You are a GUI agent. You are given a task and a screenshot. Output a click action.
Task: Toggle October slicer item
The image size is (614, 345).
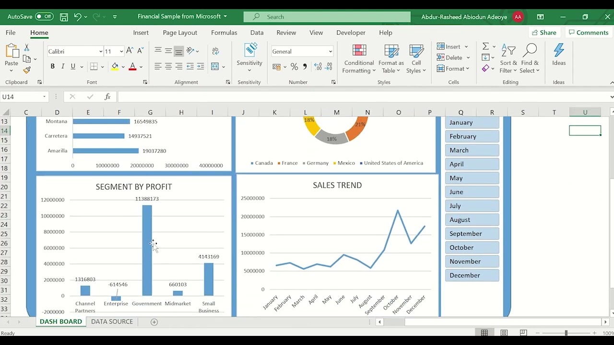point(472,248)
